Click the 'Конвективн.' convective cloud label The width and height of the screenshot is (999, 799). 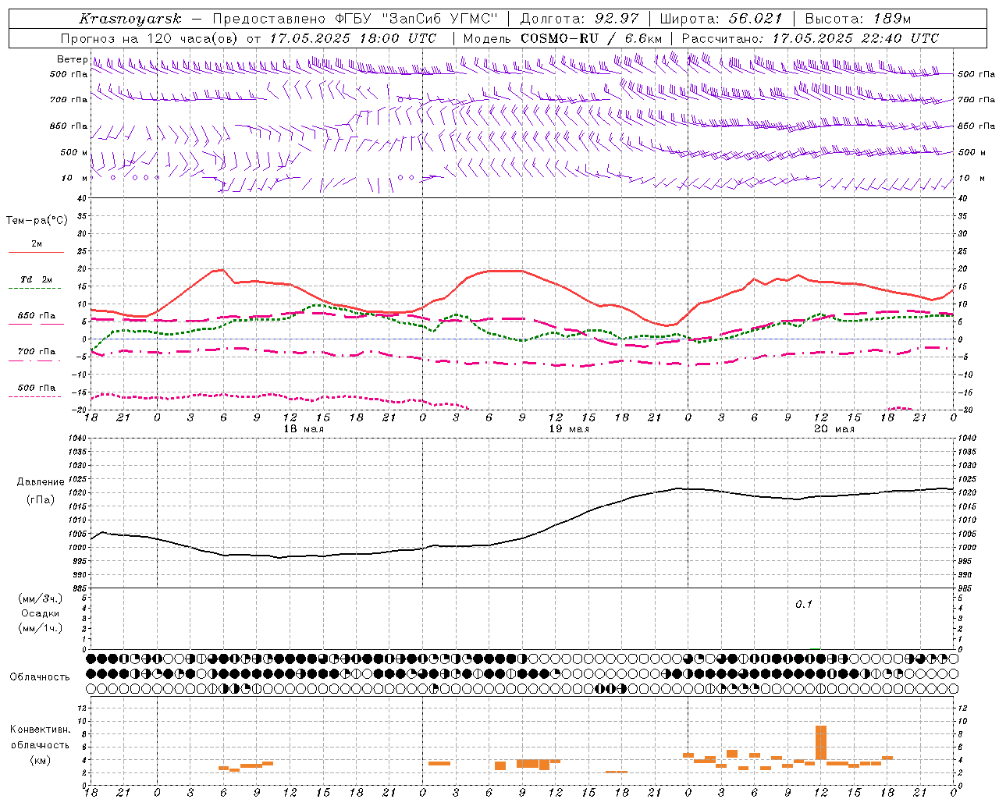[40, 729]
